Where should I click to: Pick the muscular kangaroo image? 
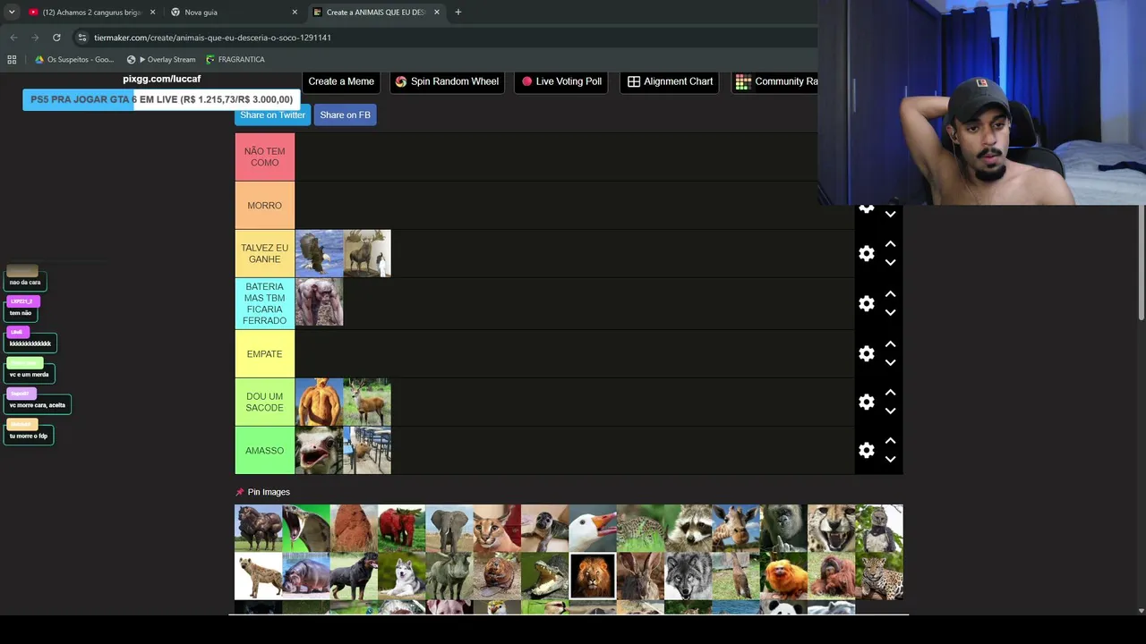coord(320,402)
